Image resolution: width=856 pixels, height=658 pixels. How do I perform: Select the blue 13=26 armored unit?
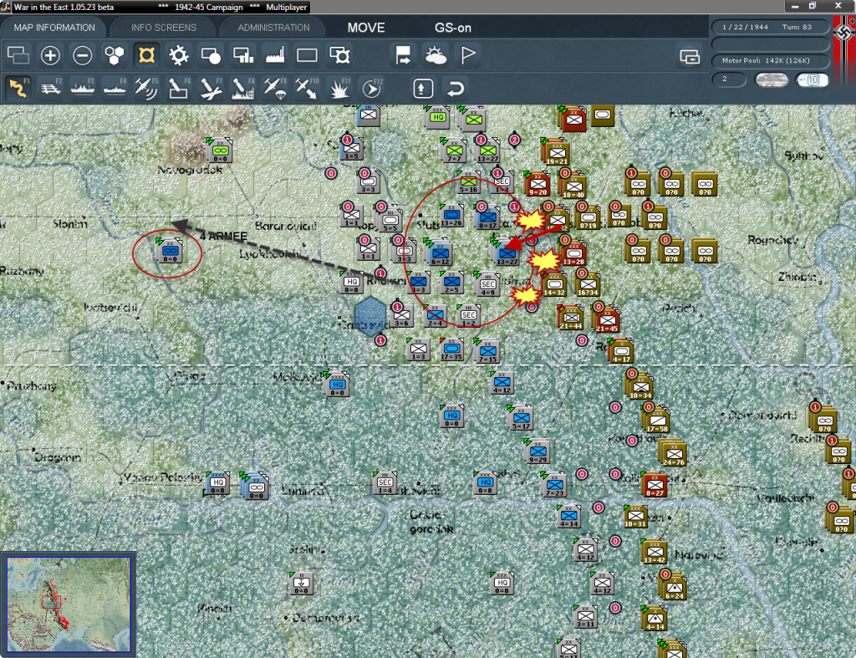451,217
